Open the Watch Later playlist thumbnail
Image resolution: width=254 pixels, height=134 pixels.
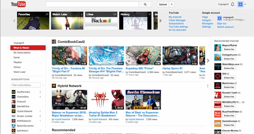pyautogui.click(x=67, y=21)
